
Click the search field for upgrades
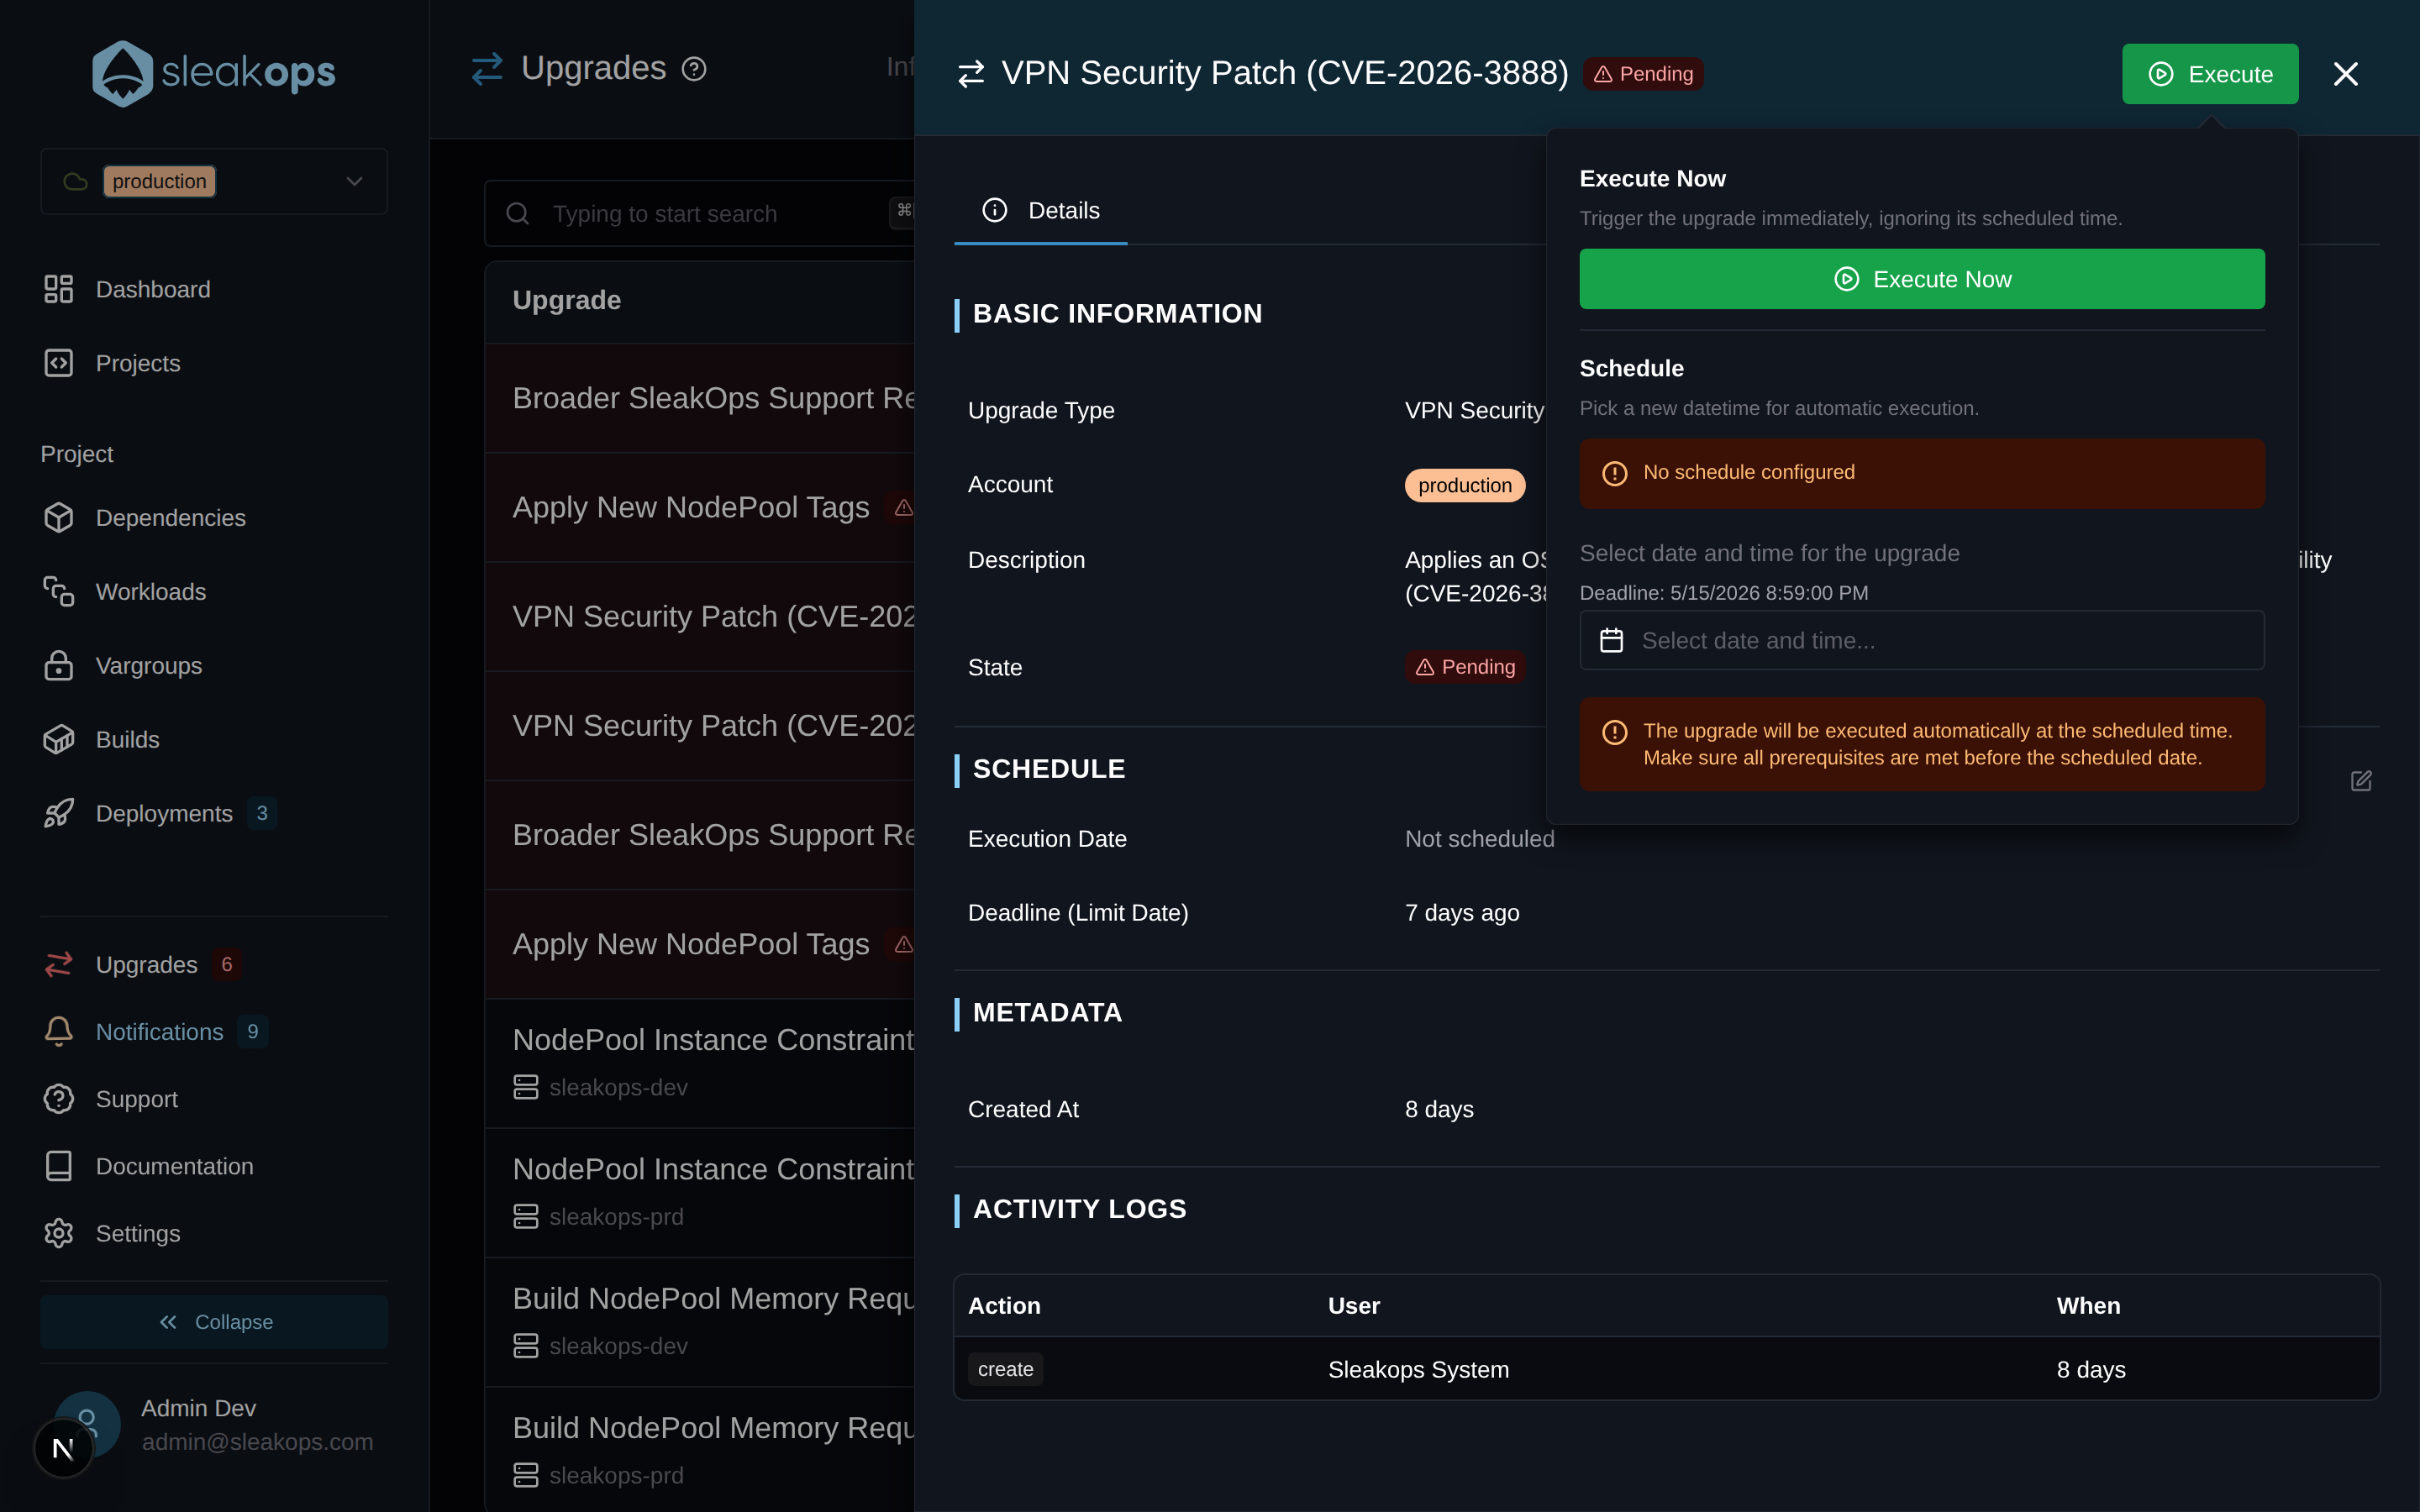point(700,214)
